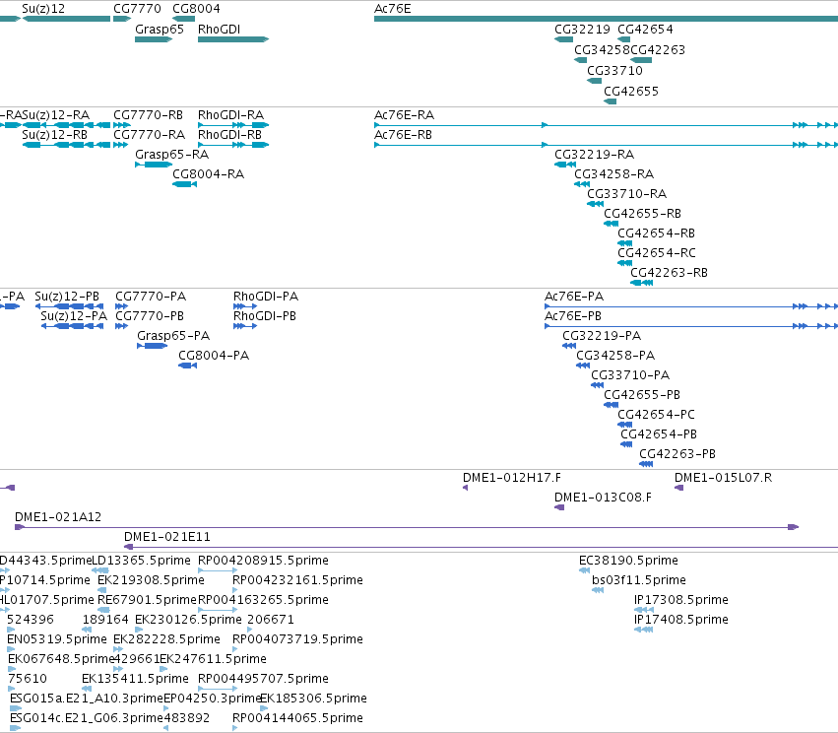Select the RhoGDI-PA protein label
Screen dimensions: 838x733
point(266,297)
